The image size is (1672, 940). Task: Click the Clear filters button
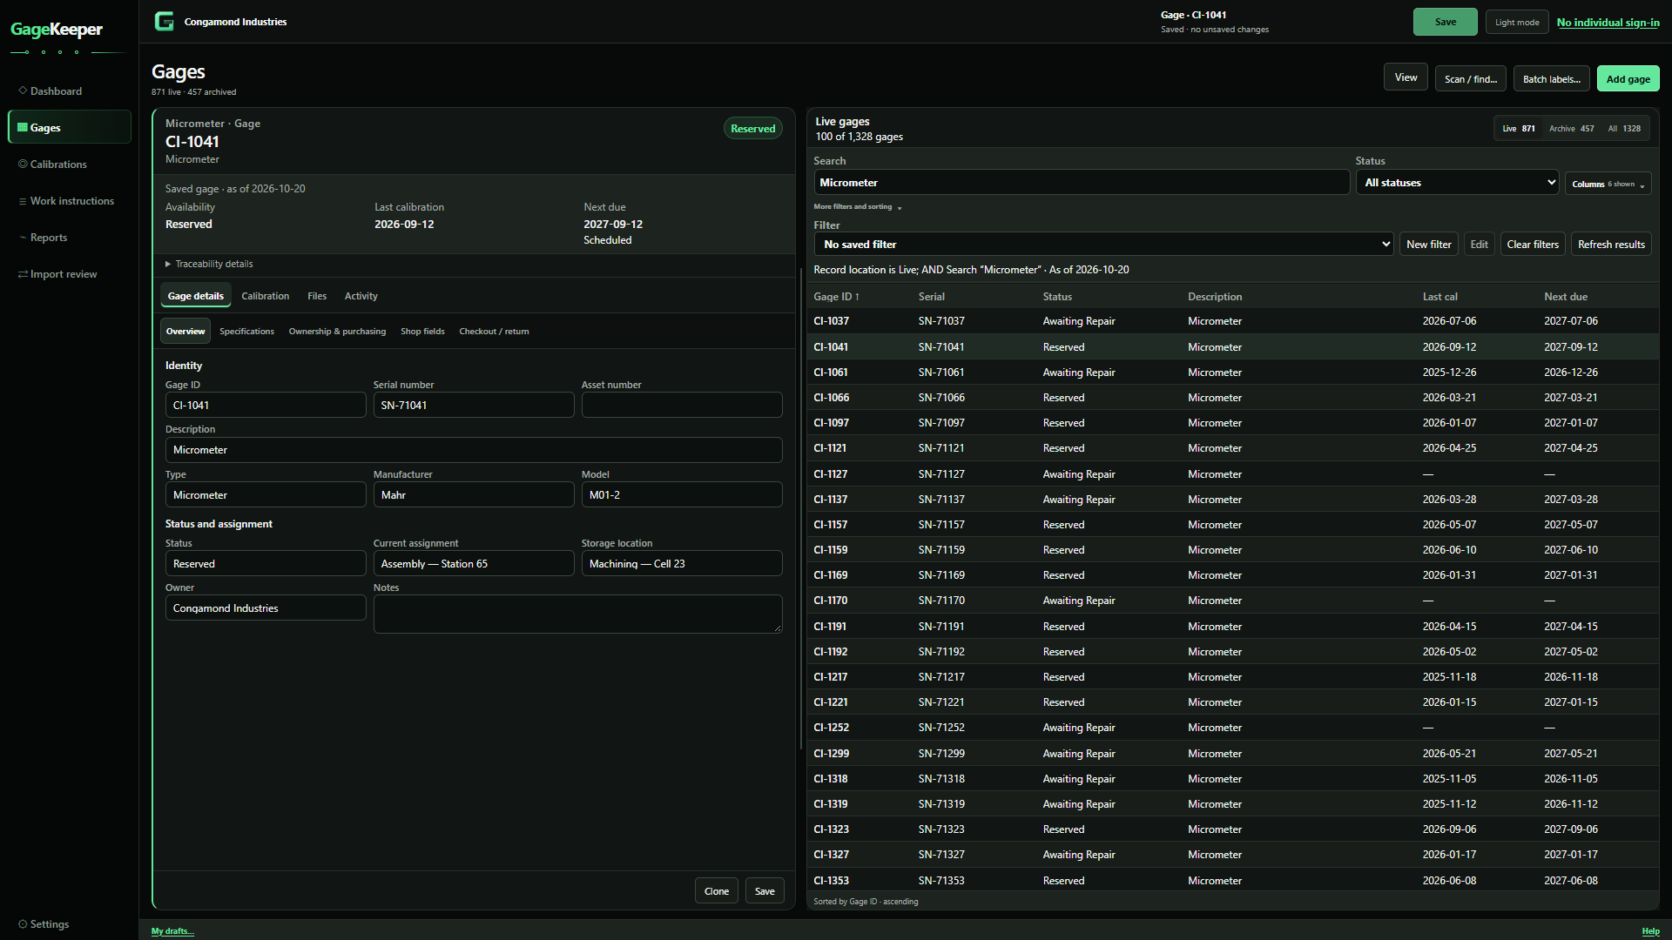click(x=1533, y=244)
